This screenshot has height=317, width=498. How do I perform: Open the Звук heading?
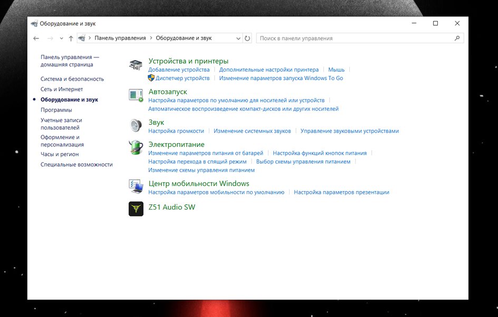156,122
